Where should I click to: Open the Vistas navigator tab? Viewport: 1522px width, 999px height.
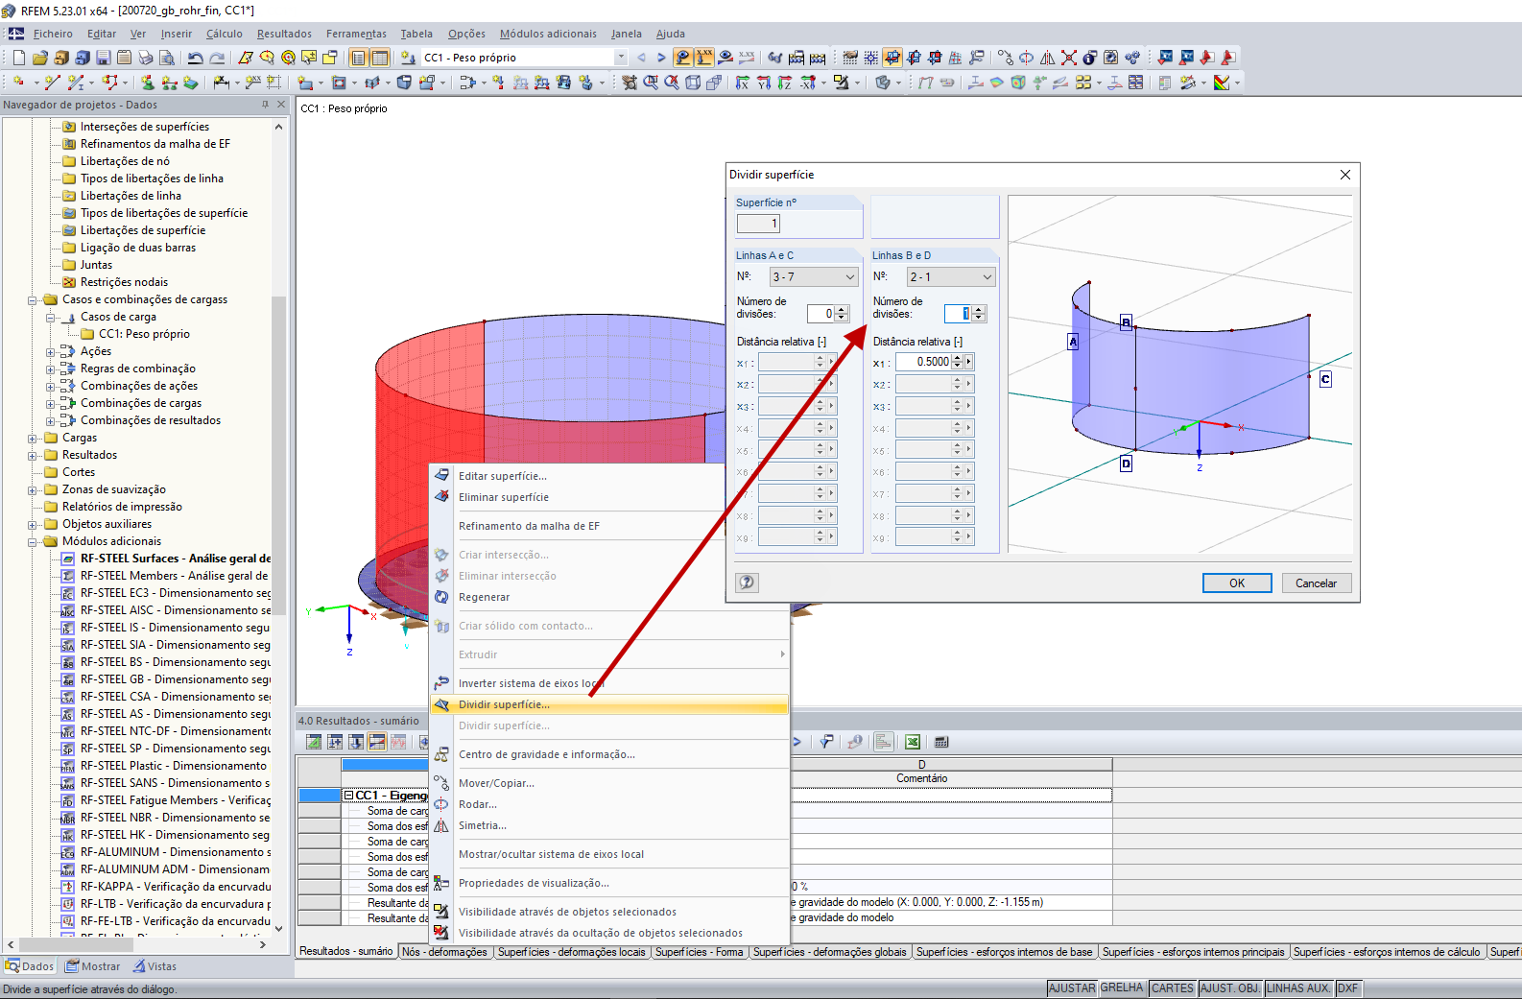pyautogui.click(x=154, y=966)
